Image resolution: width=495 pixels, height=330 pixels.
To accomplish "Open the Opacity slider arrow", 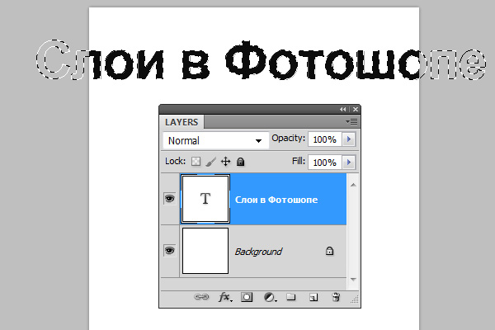I will (349, 139).
